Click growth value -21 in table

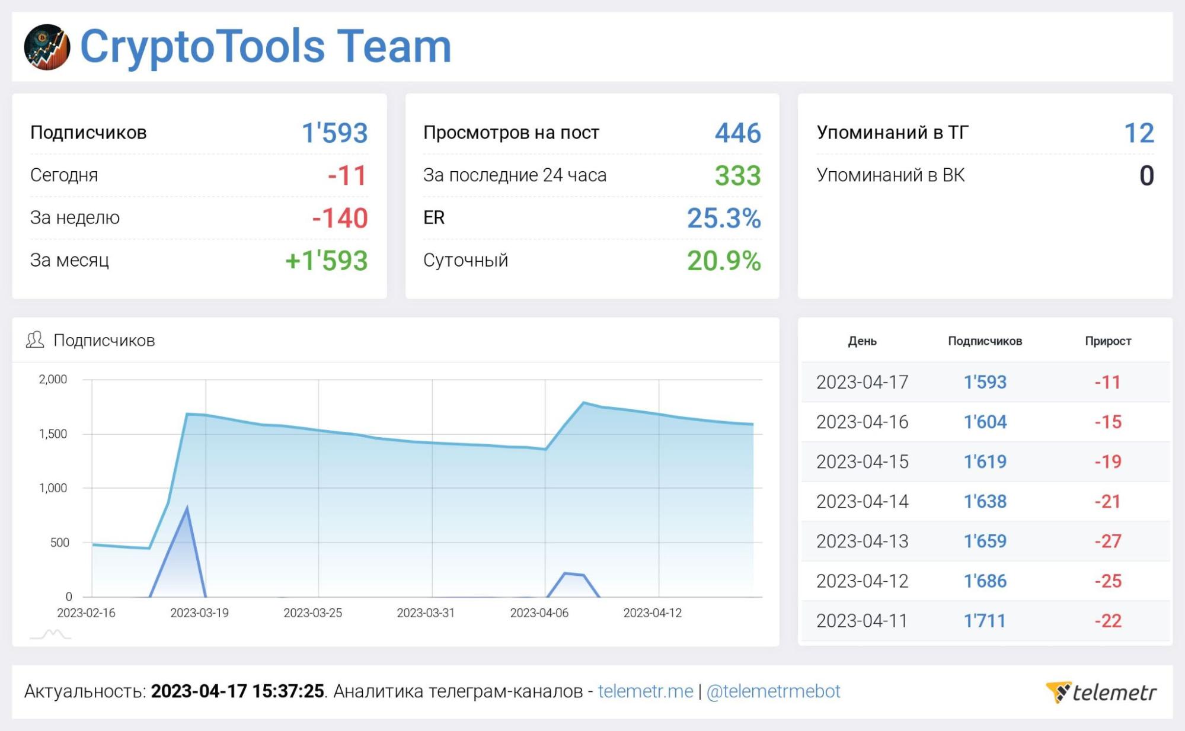(x=1108, y=501)
